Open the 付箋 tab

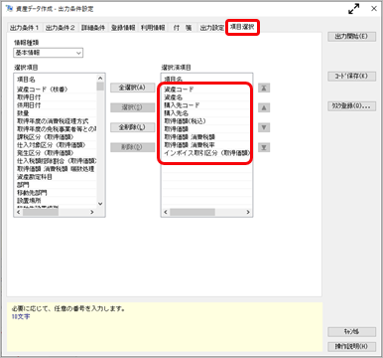point(183,28)
